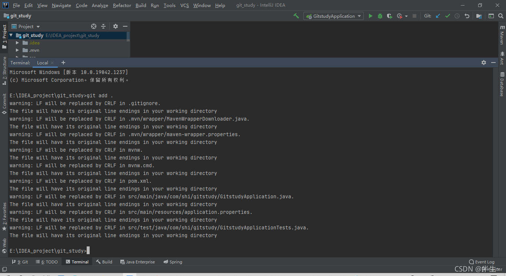This screenshot has width=506, height=276.
Task: Toggle the Structure side tool window
Action: 4,70
